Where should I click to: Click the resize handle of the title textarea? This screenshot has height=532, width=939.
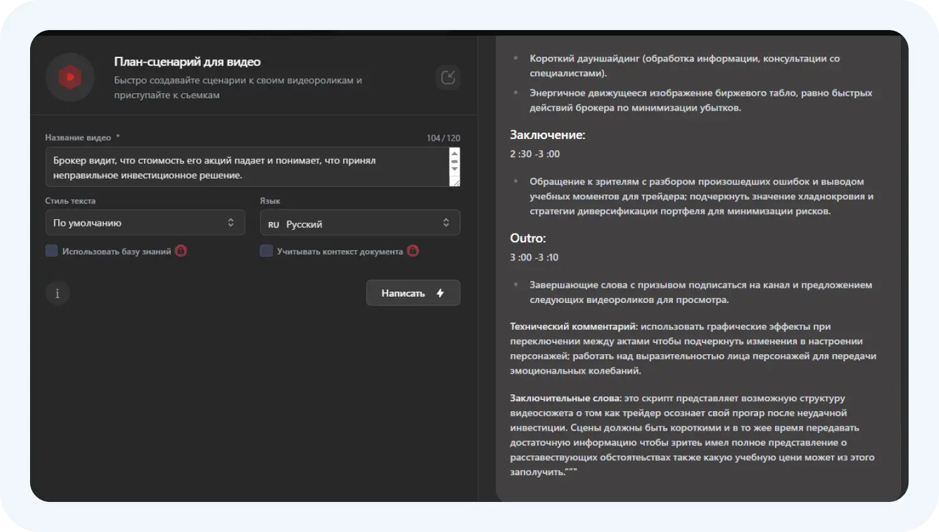456,182
